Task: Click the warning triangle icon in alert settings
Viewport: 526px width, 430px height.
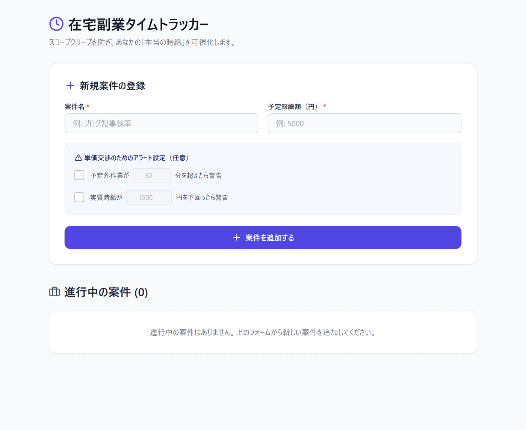Action: click(78, 158)
